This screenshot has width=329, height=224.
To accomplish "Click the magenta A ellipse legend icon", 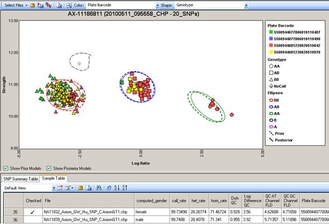I will (x=271, y=127).
